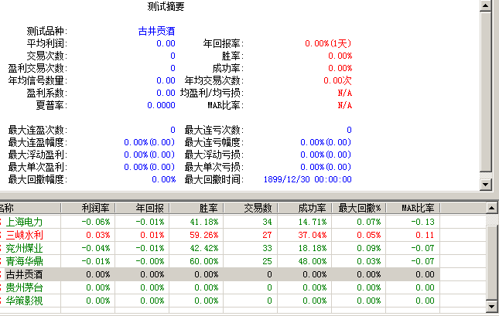Click 均盈利/均亏损 value N/A
Image resolution: width=499 pixels, height=316 pixels.
tap(345, 93)
